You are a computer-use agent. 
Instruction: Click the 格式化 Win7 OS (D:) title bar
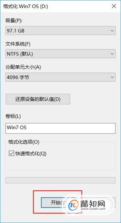pyautogui.click(x=55, y=6)
